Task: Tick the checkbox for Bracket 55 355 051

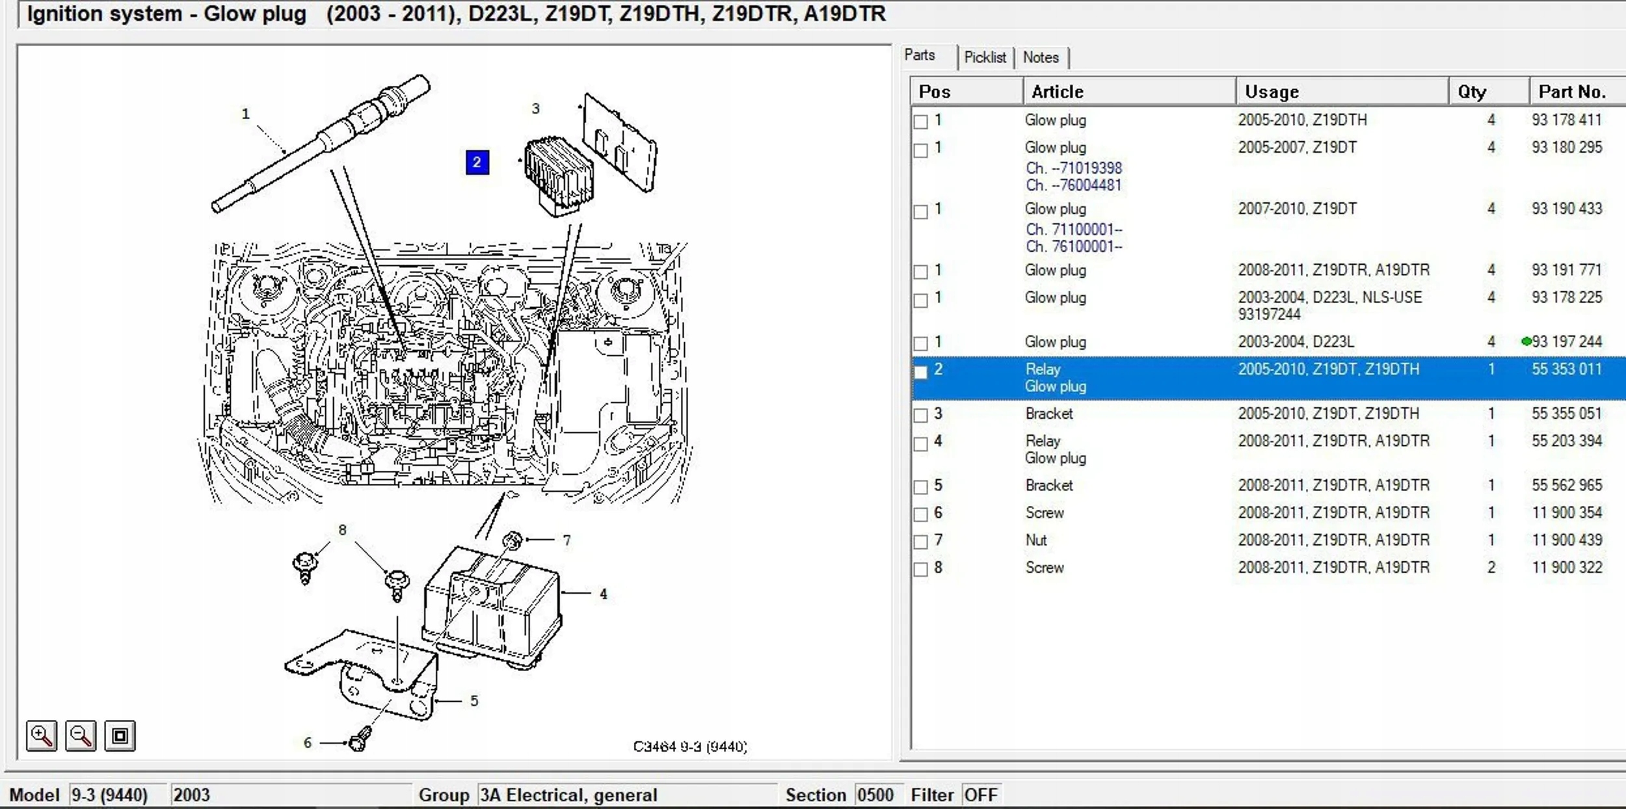Action: pos(920,415)
